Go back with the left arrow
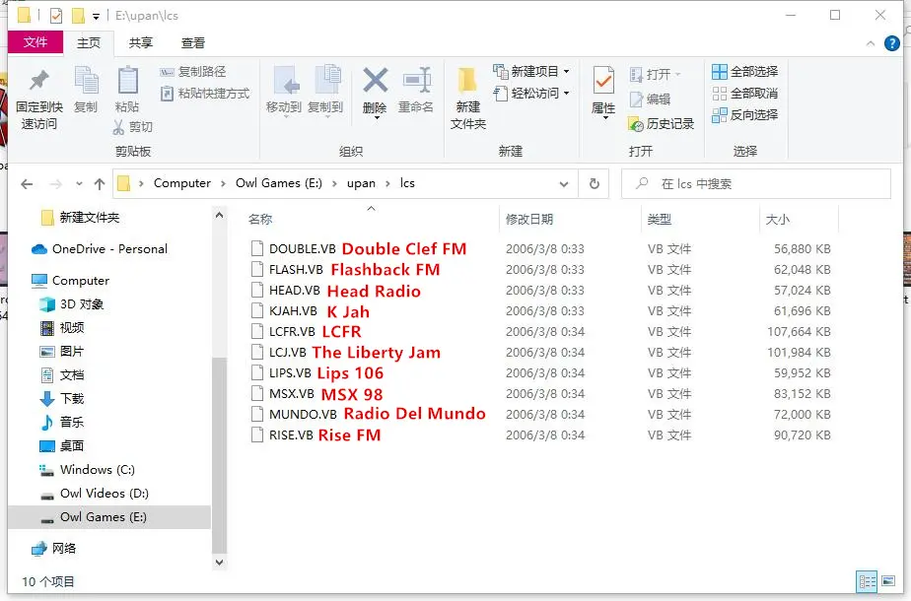This screenshot has height=601, width=911. coord(27,184)
